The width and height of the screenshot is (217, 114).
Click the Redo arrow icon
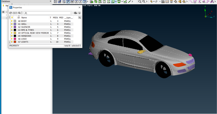coord(157,2)
